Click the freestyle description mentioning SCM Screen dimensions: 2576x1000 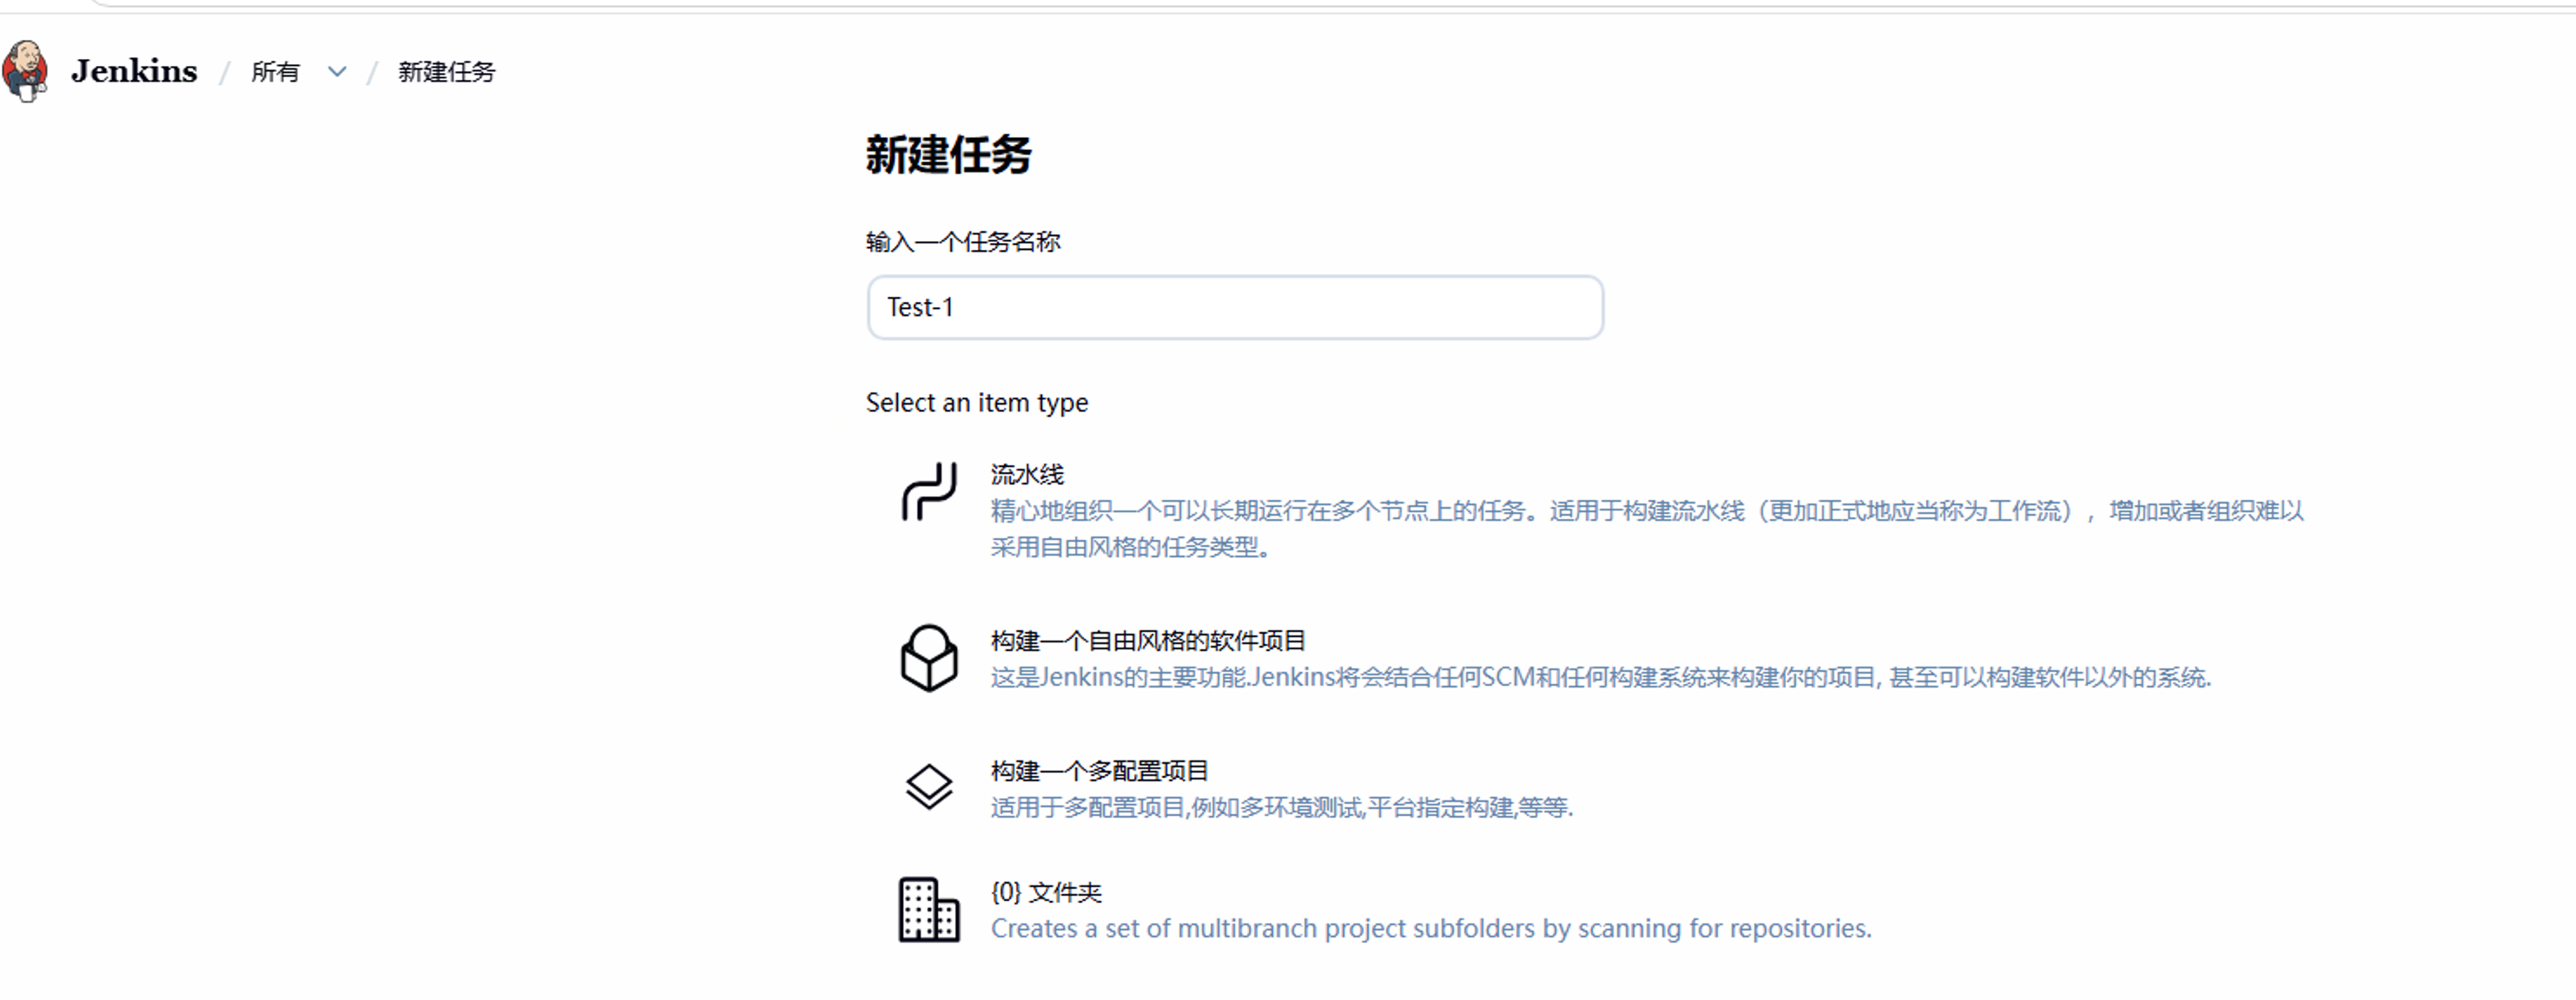click(x=1600, y=677)
